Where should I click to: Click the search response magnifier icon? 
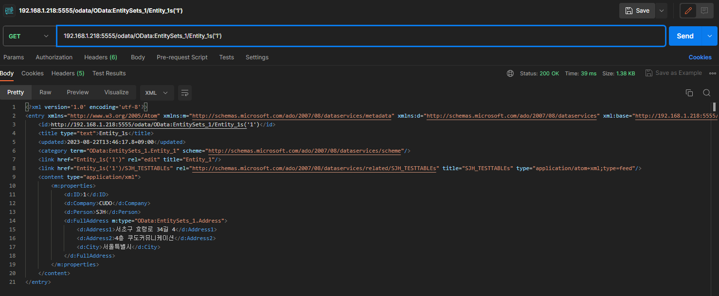pyautogui.click(x=706, y=93)
